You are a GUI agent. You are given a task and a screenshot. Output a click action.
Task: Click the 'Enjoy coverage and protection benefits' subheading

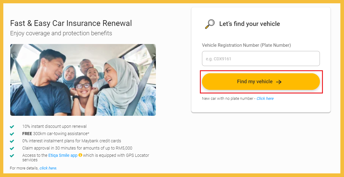pos(61,33)
